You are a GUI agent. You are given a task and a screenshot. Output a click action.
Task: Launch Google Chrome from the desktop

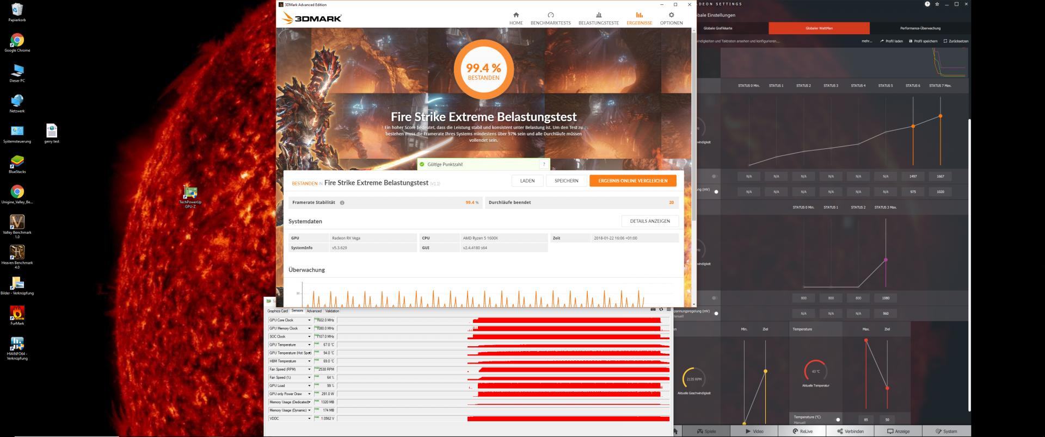coord(17,43)
